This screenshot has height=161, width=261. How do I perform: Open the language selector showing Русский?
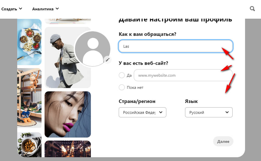(209, 112)
